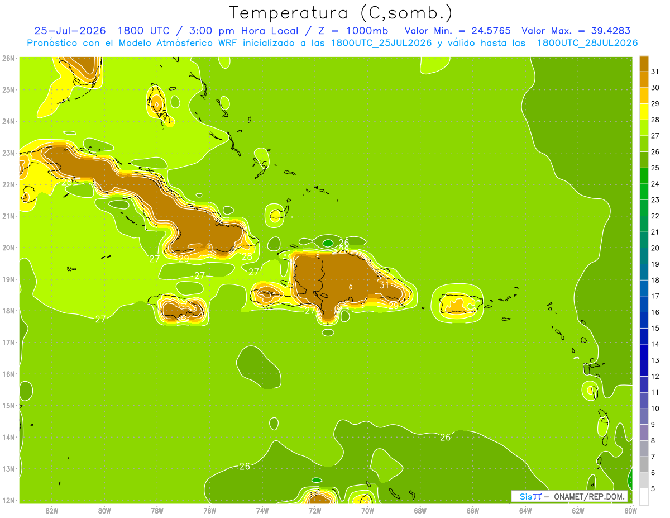Click the colorbar label "15"

click(655, 328)
